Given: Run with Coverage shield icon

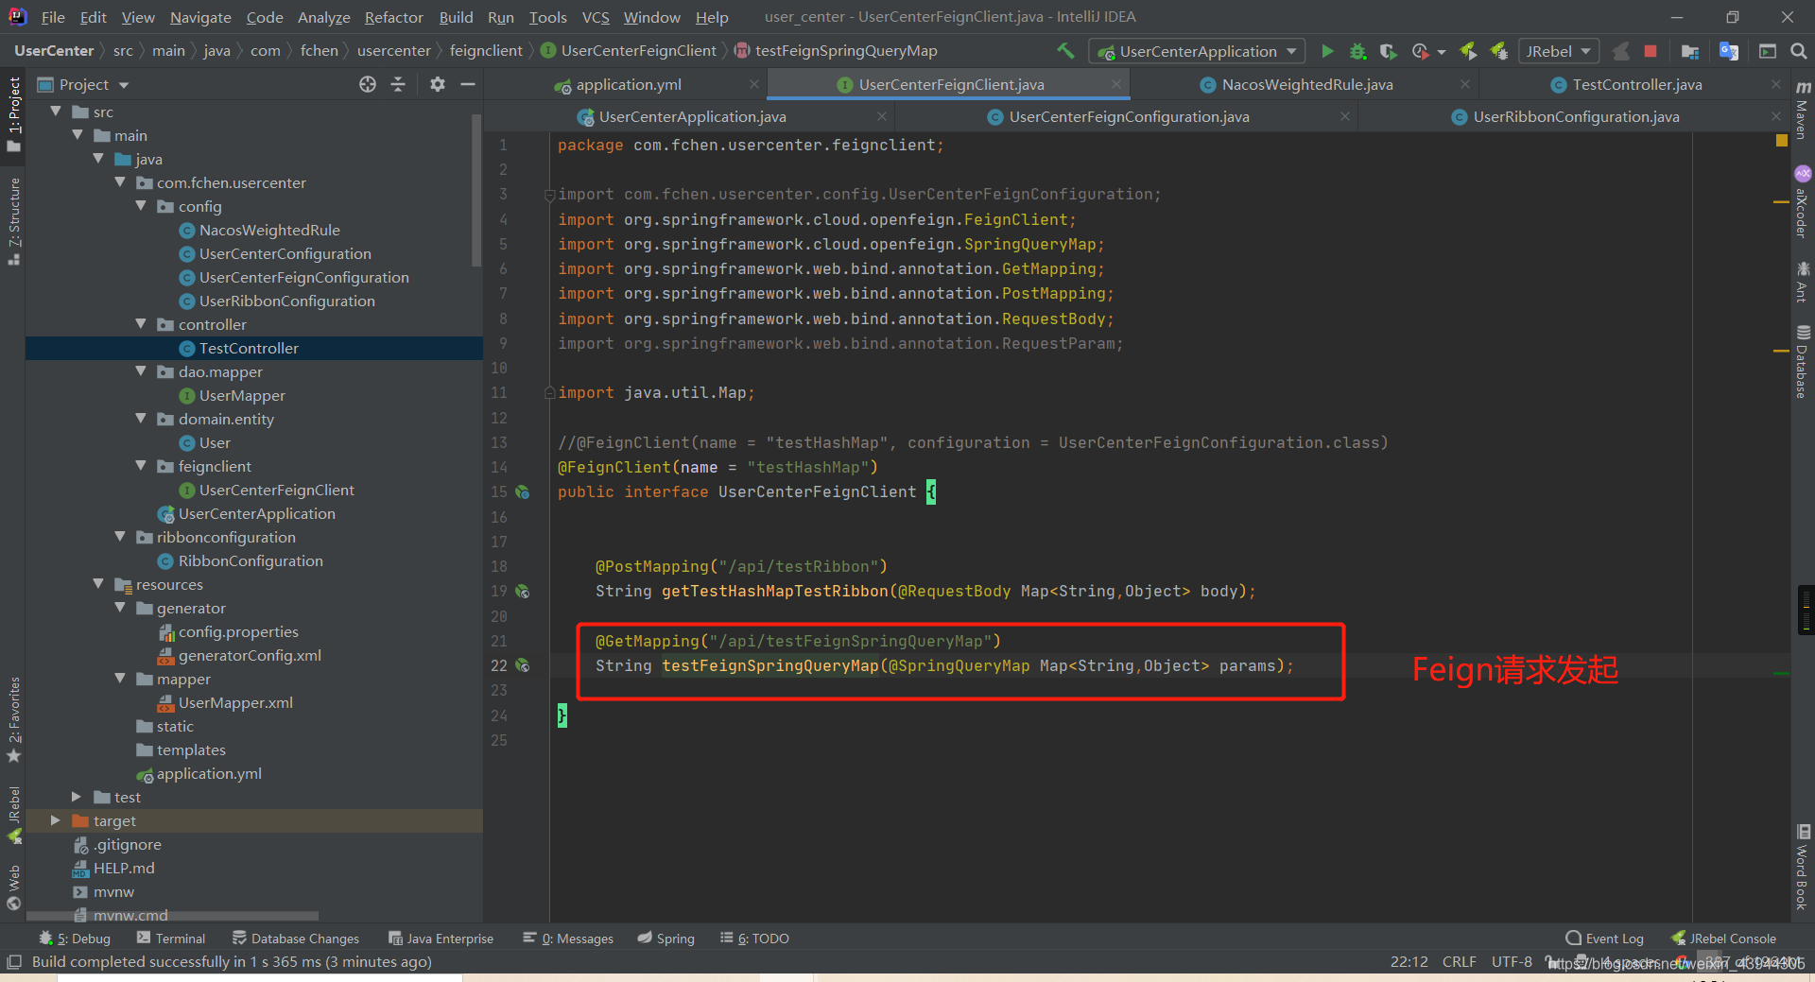Looking at the screenshot, I should 1388,51.
